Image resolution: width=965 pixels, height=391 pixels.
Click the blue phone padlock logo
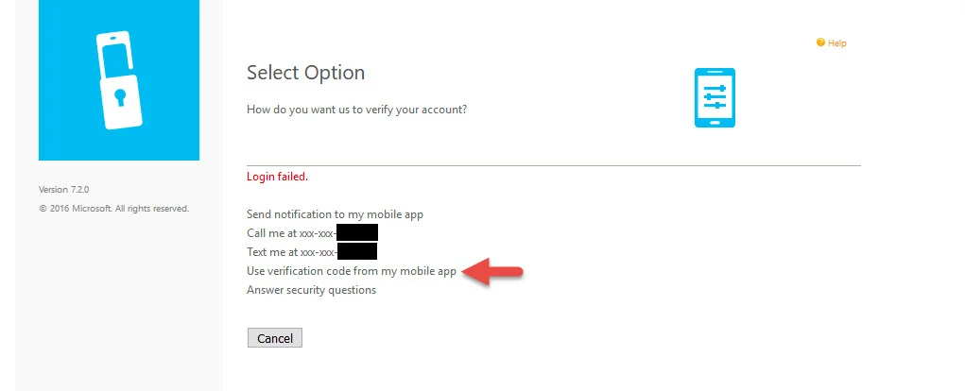click(119, 80)
